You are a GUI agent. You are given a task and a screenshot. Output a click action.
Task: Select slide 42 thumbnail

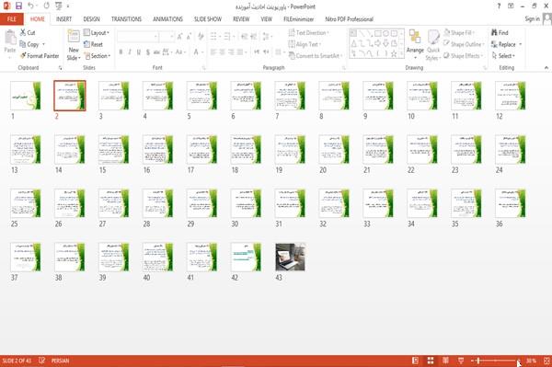coord(246,257)
